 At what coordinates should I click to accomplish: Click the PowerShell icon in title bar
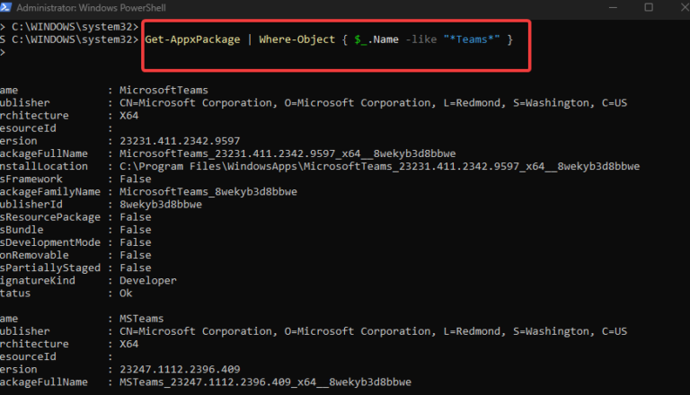tap(5, 7)
